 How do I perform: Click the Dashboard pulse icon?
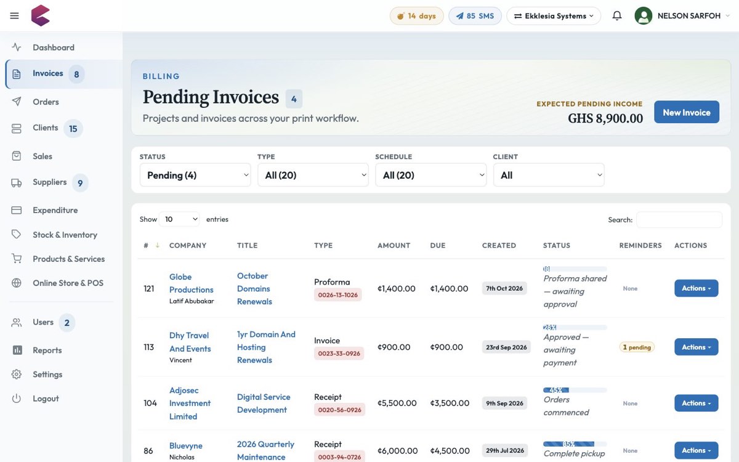click(x=17, y=47)
